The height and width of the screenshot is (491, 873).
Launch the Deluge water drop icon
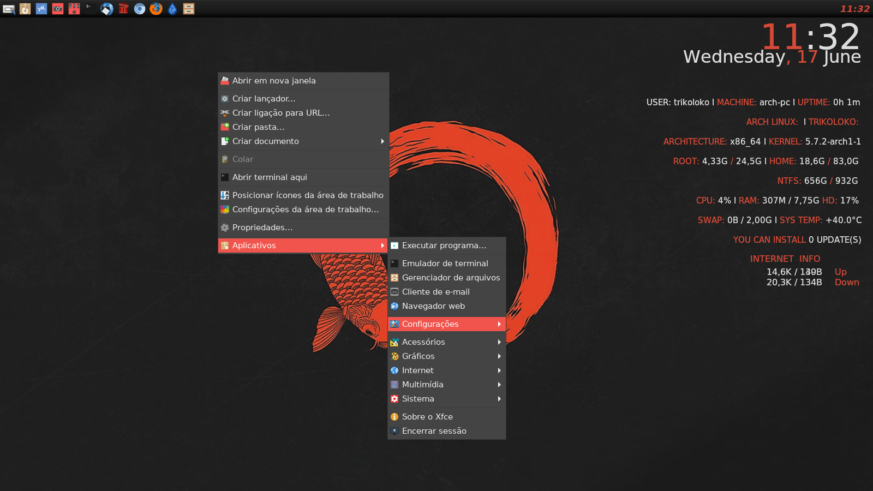tap(172, 9)
